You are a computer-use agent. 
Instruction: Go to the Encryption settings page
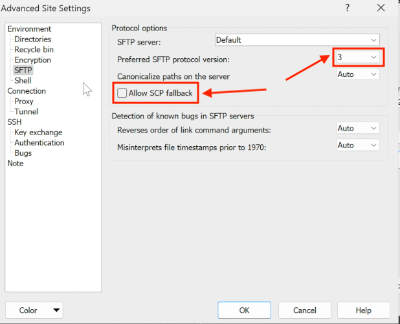pyautogui.click(x=32, y=60)
